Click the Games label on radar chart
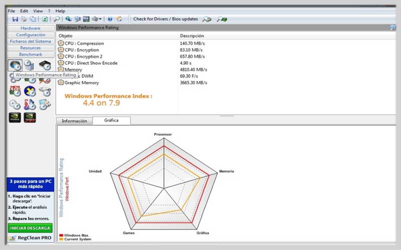 129,233
